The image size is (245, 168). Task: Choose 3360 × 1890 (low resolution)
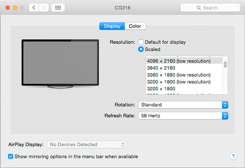(184, 75)
